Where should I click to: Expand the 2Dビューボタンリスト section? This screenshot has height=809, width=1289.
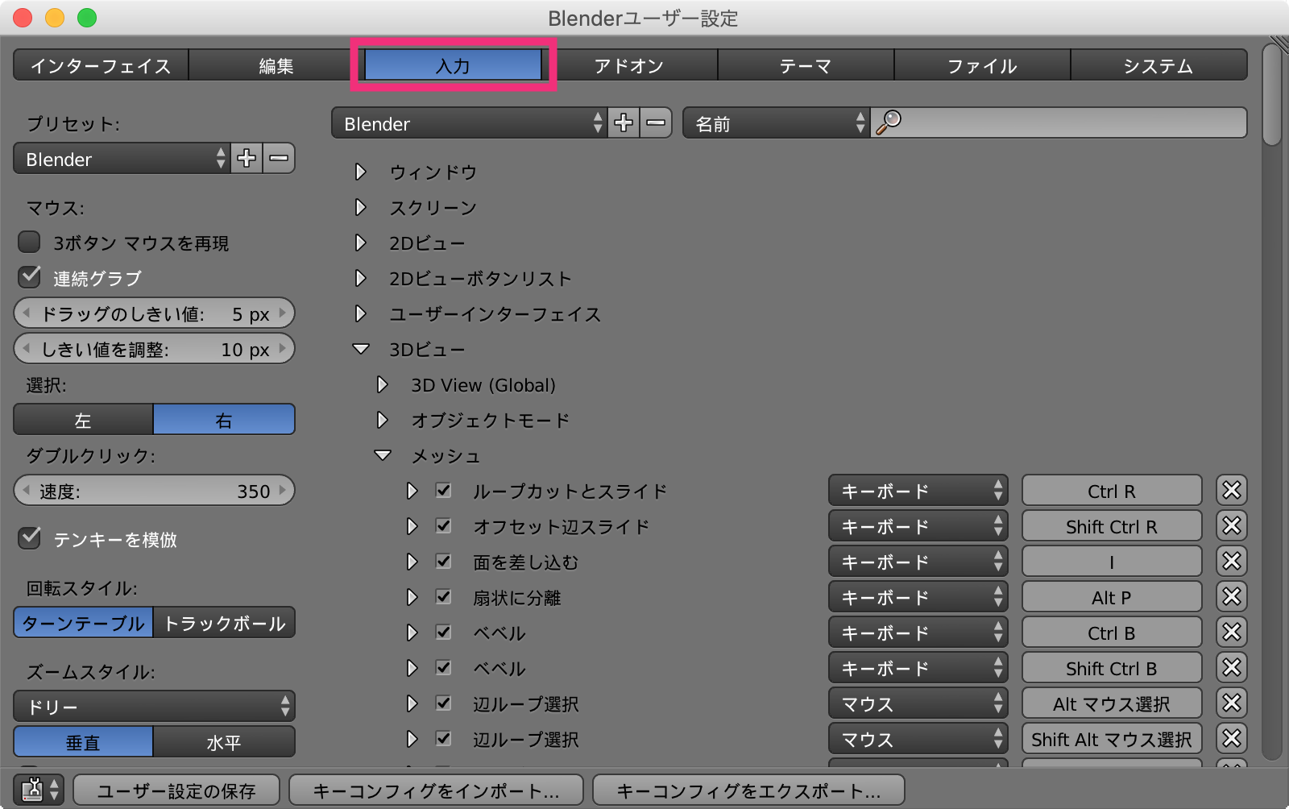tap(361, 278)
